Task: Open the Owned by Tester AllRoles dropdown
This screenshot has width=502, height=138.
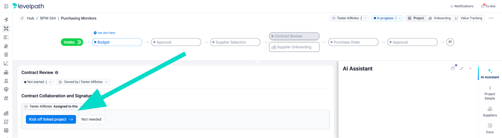Action: 83,82
